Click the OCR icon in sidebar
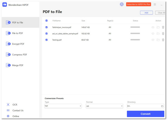 (8, 105)
